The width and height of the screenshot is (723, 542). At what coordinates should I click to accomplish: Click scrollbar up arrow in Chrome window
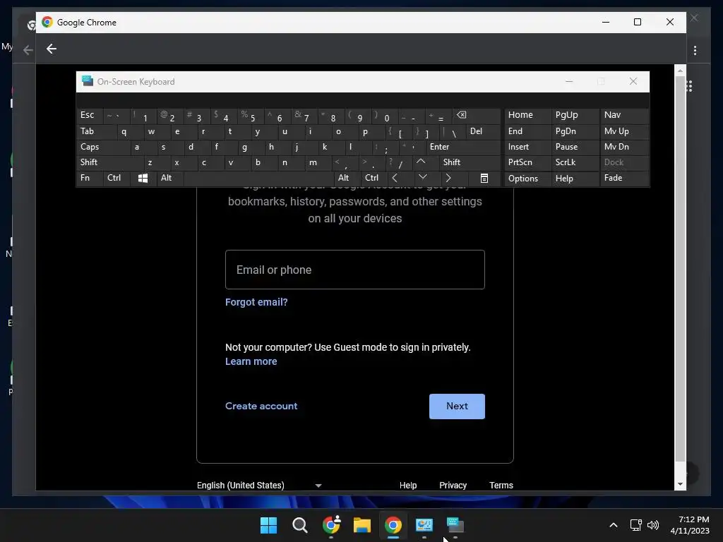tap(680, 71)
